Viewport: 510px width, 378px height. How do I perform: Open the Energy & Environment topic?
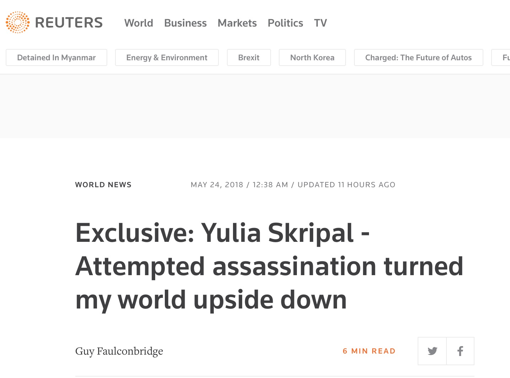(x=167, y=57)
